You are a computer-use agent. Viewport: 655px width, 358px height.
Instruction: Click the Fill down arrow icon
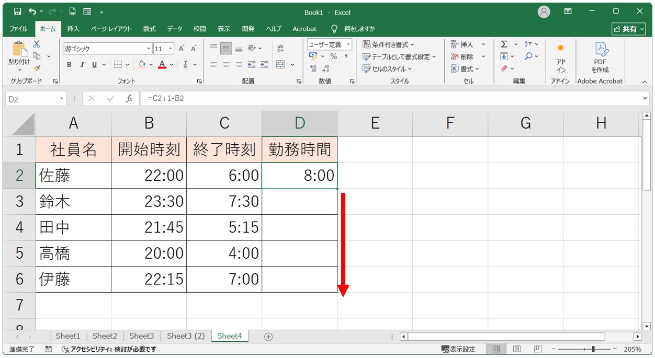point(504,56)
